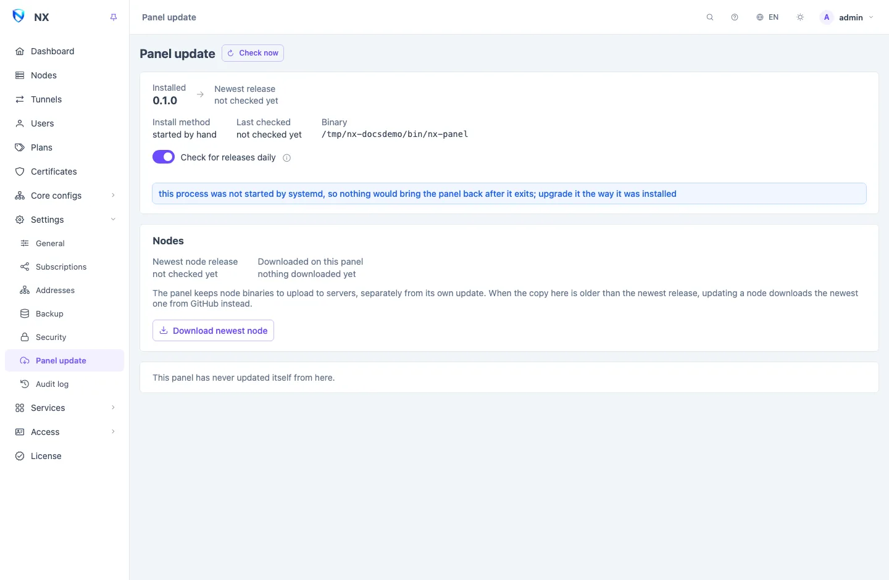
Task: Click 'This panel has never updated itself' message
Action: [x=244, y=378]
